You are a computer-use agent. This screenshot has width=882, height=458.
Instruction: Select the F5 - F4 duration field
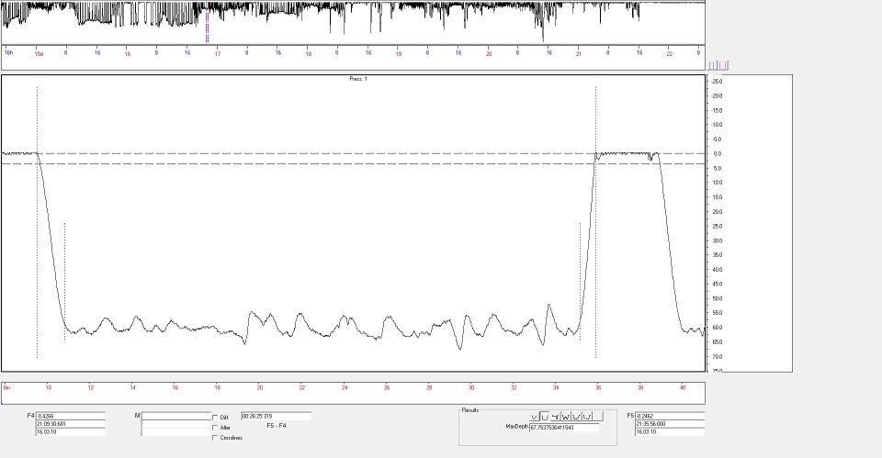(x=276, y=416)
